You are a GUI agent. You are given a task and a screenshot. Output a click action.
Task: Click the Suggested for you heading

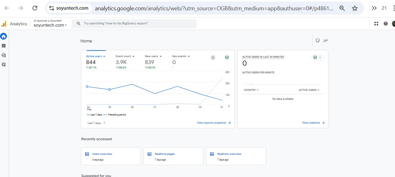point(96,175)
